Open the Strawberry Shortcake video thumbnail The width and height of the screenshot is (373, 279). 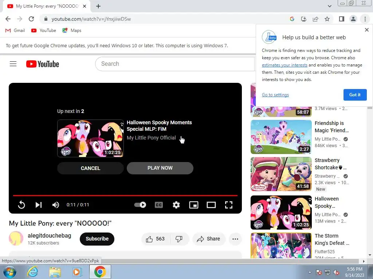[x=281, y=174]
